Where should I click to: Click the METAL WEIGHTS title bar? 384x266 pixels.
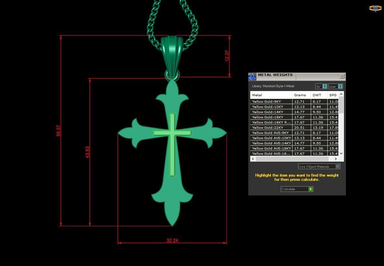pos(296,76)
